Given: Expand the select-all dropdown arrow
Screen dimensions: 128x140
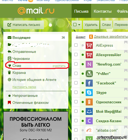Looking at the screenshot, I should (x=79, y=25).
